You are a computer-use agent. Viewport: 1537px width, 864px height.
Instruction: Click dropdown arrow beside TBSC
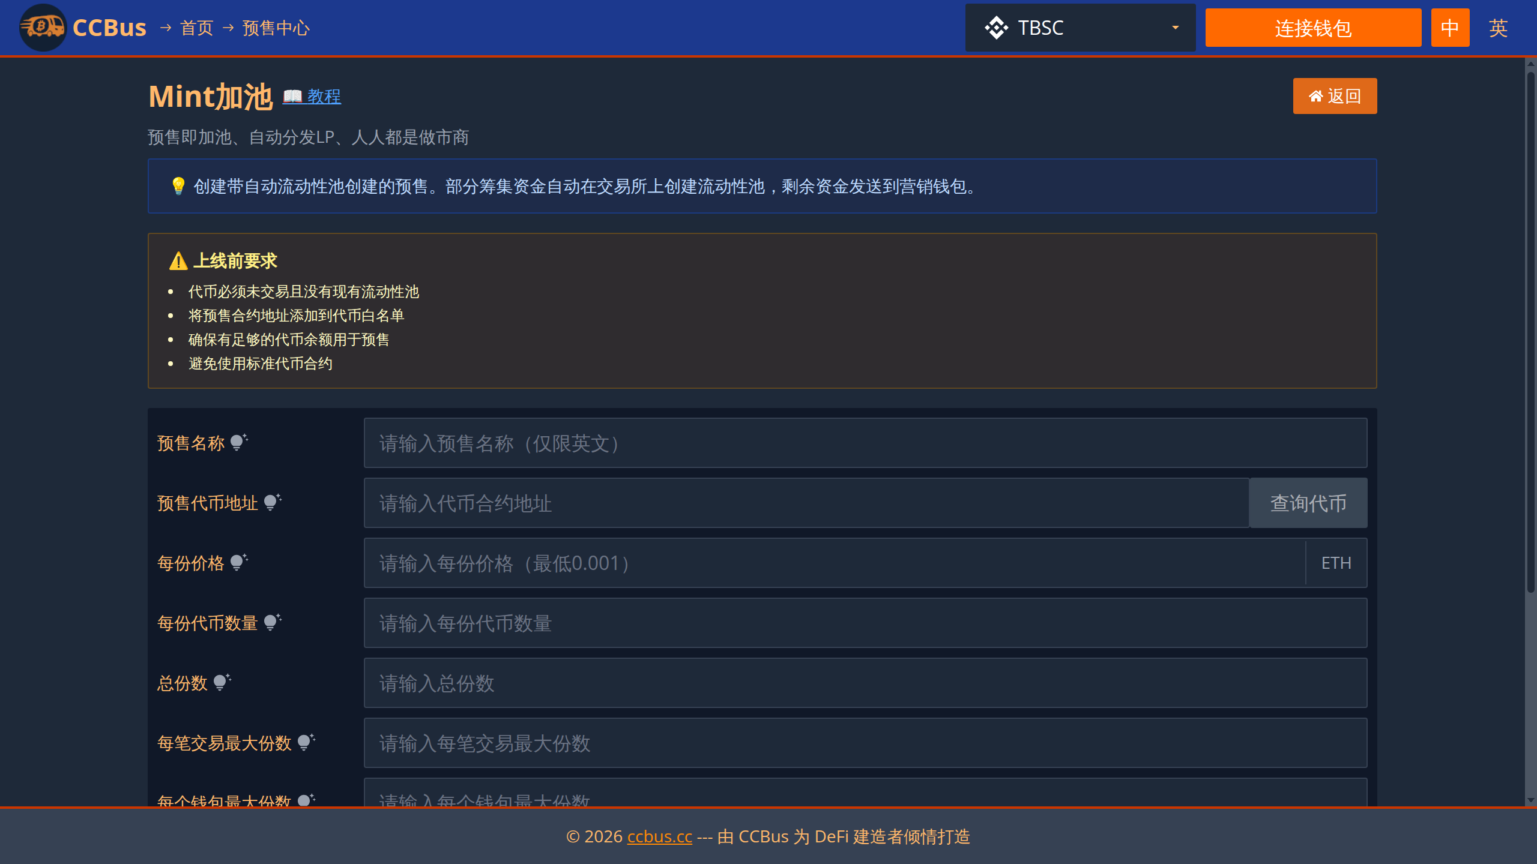pos(1175,28)
